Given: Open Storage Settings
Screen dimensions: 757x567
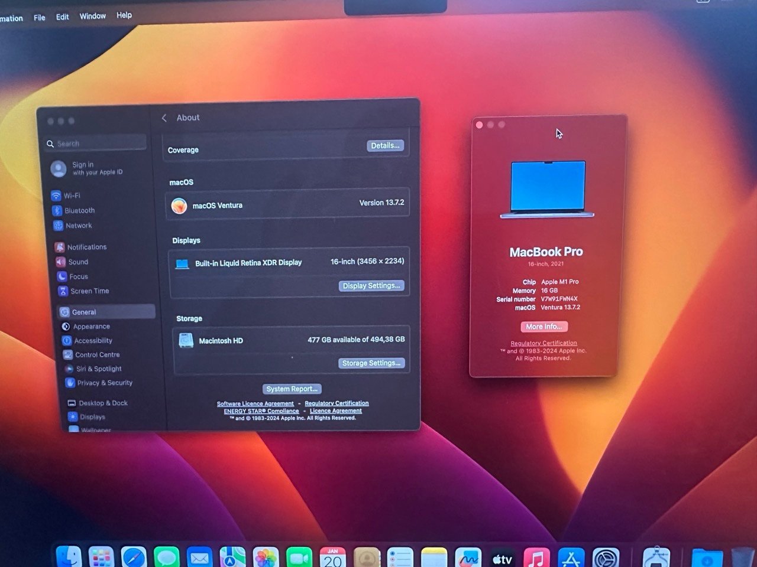Looking at the screenshot, I should (371, 363).
